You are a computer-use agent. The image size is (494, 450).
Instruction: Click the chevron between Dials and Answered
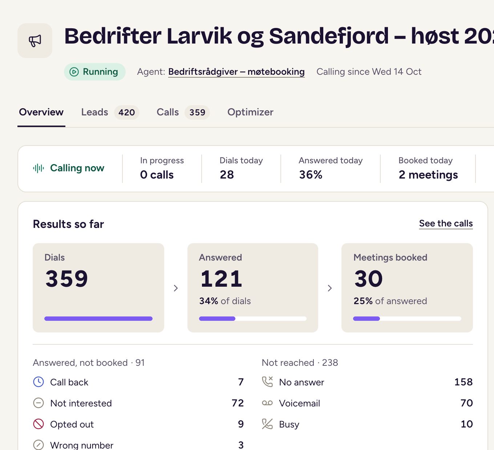[176, 288]
